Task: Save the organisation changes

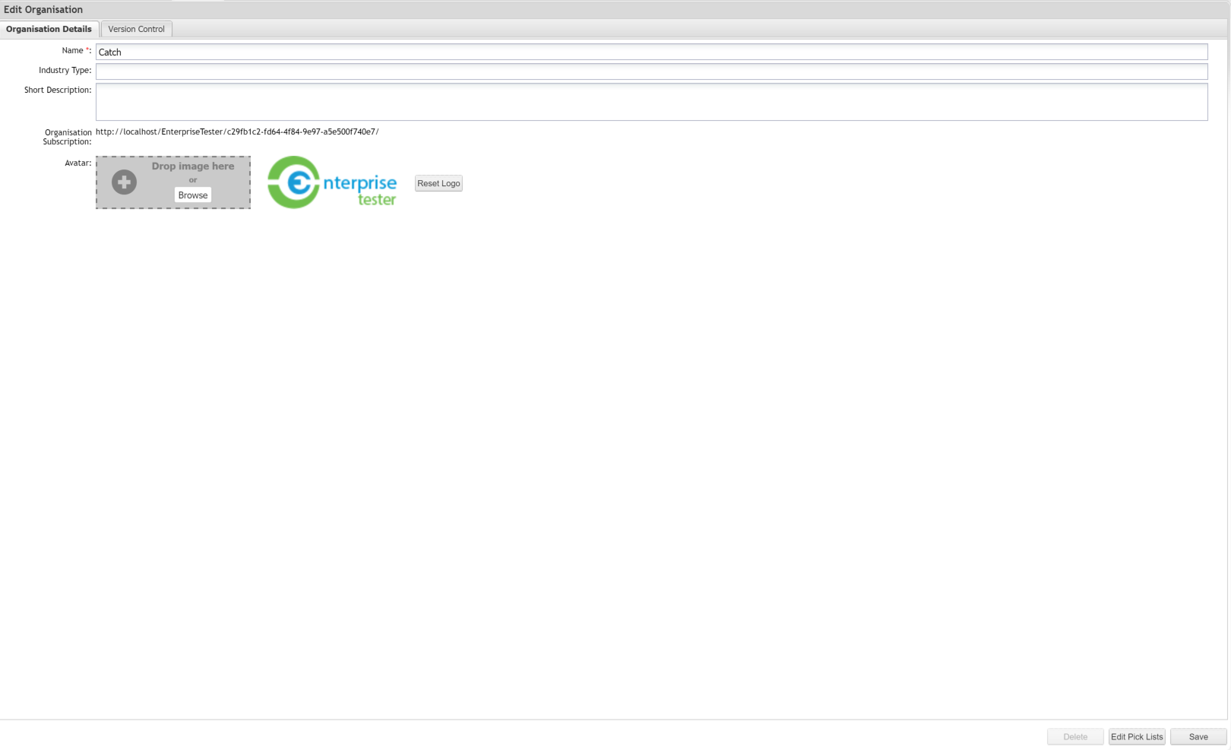Action: click(x=1198, y=736)
